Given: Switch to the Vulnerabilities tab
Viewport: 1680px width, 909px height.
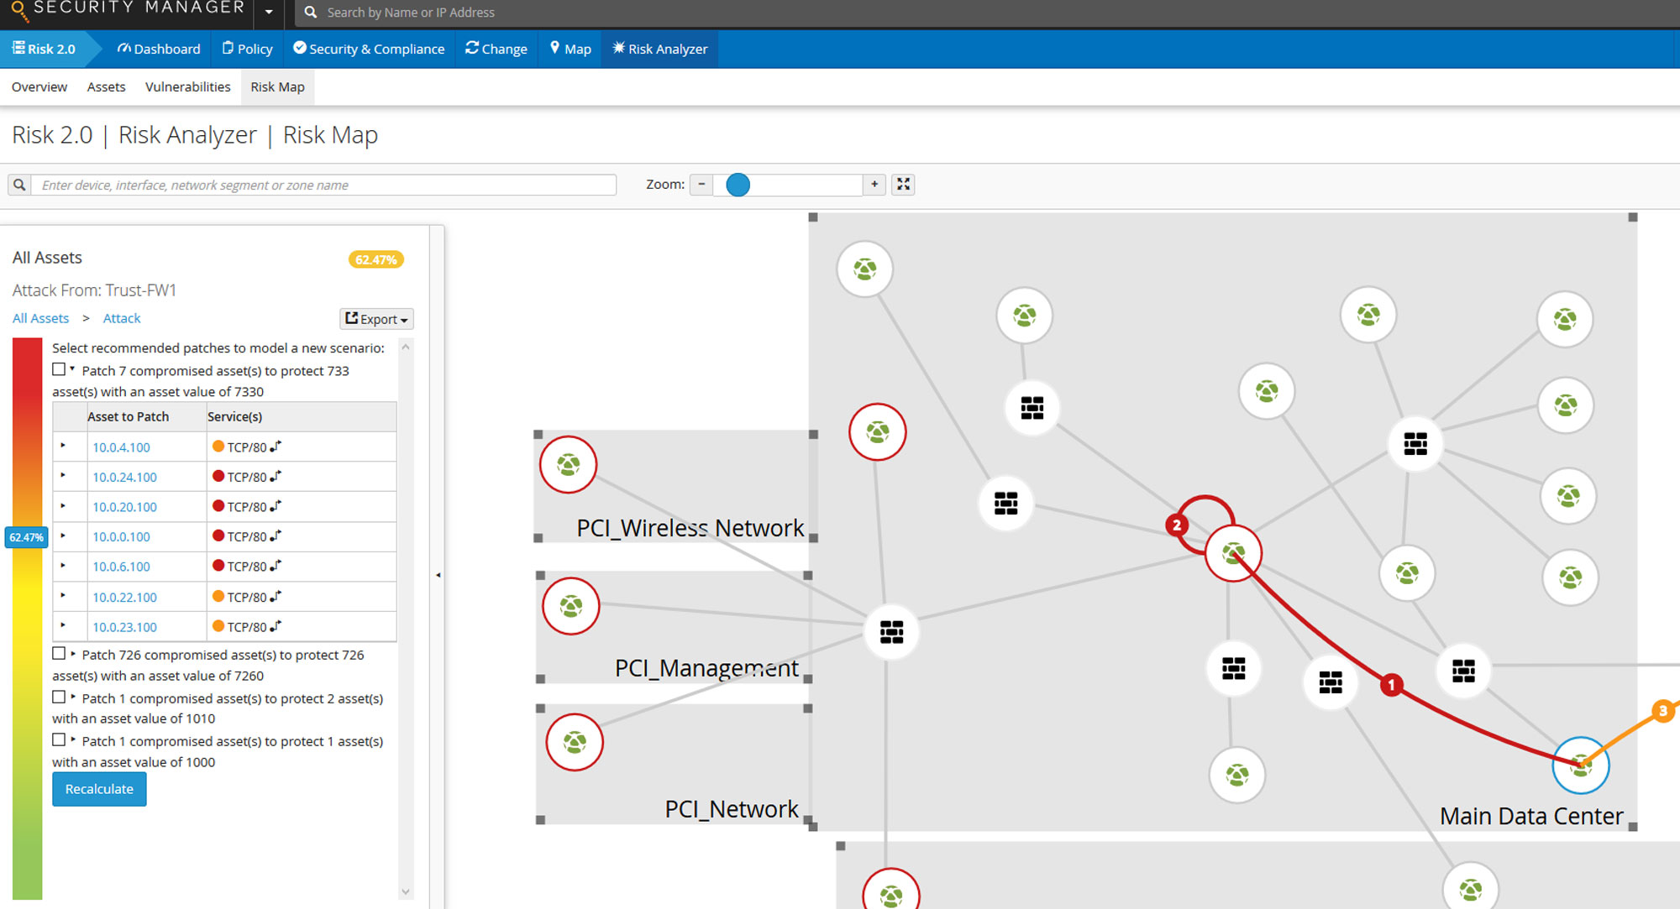Looking at the screenshot, I should point(187,86).
